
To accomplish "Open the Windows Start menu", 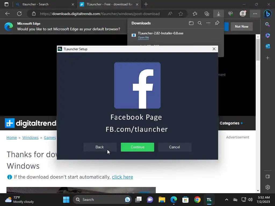I will pos(66,200).
